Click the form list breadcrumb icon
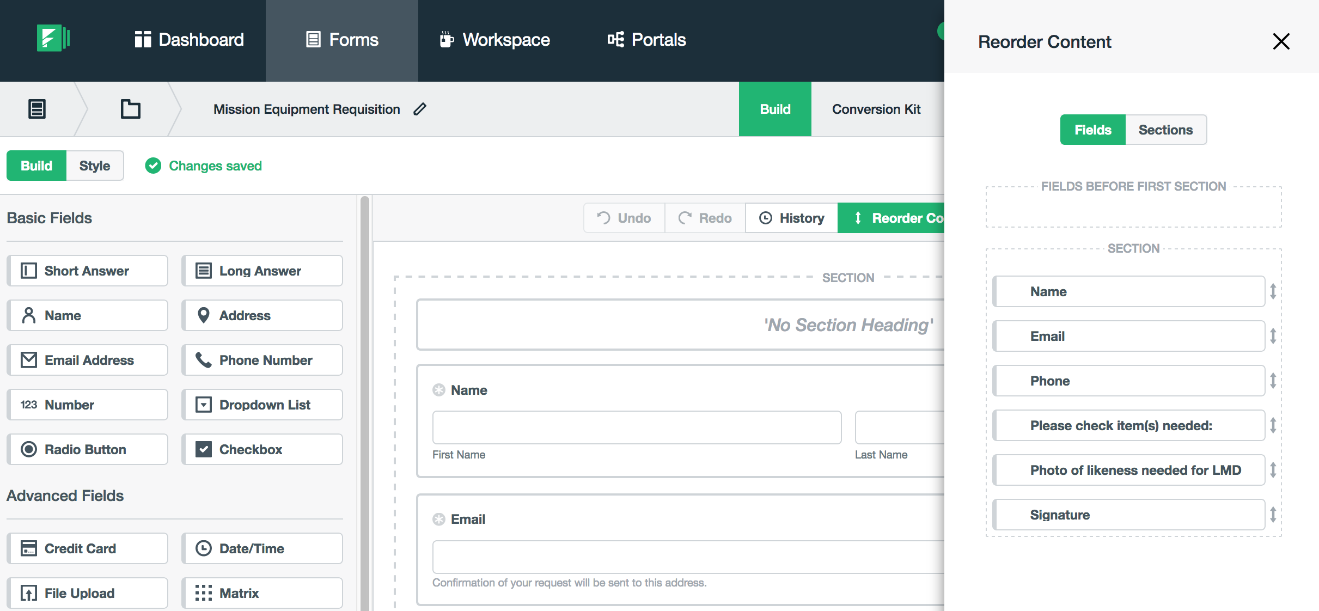The image size is (1319, 611). [36, 109]
